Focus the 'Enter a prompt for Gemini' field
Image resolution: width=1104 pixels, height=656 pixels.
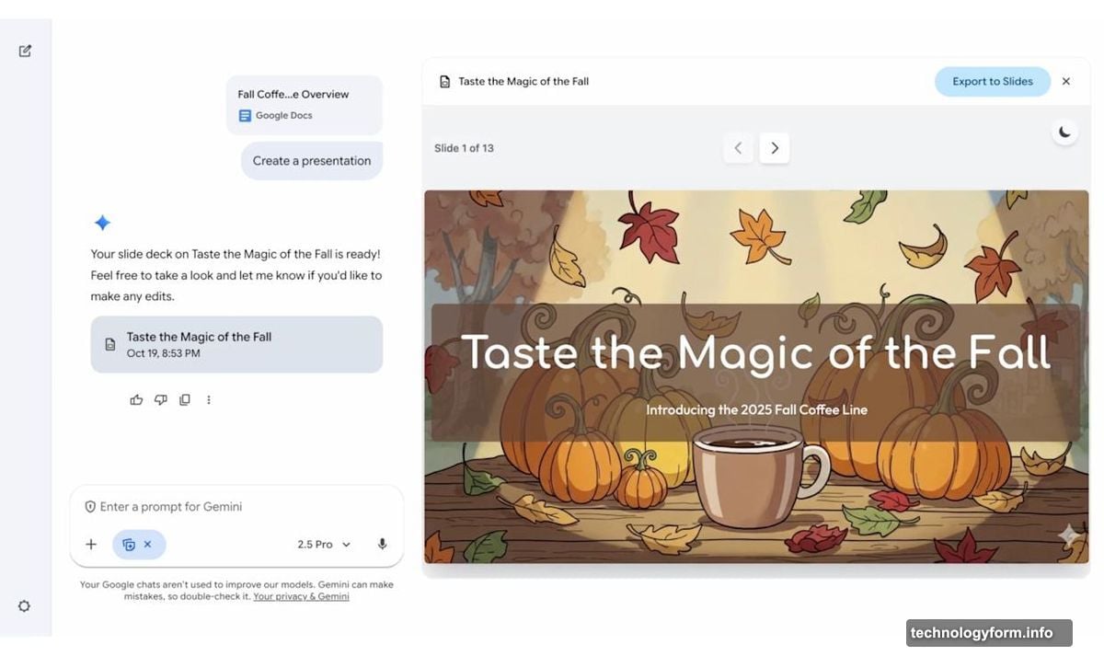point(236,507)
